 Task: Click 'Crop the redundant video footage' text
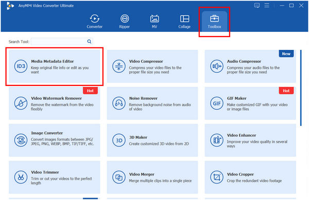pos(254,181)
